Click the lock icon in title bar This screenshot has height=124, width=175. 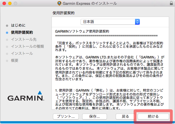171,3
